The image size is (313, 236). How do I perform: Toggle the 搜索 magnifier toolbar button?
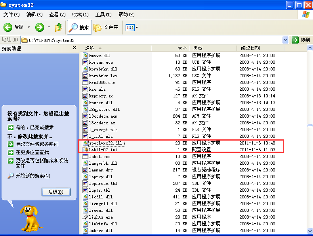coord(79,27)
